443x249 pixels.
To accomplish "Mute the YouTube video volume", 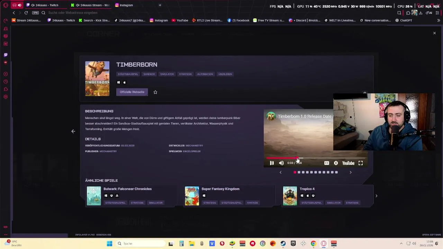I will 281,163.
